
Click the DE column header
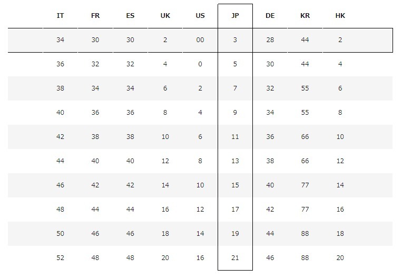point(270,16)
